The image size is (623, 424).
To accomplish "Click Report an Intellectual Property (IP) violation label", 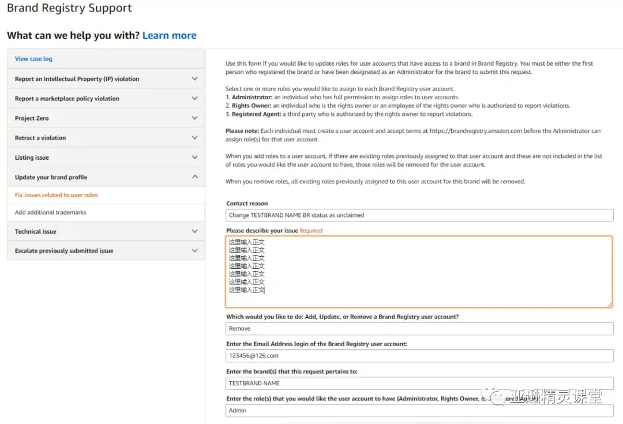I will click(77, 79).
